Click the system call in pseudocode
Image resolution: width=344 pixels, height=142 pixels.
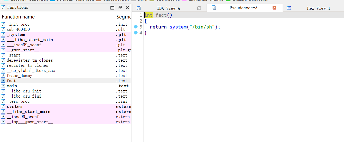coord(178,27)
